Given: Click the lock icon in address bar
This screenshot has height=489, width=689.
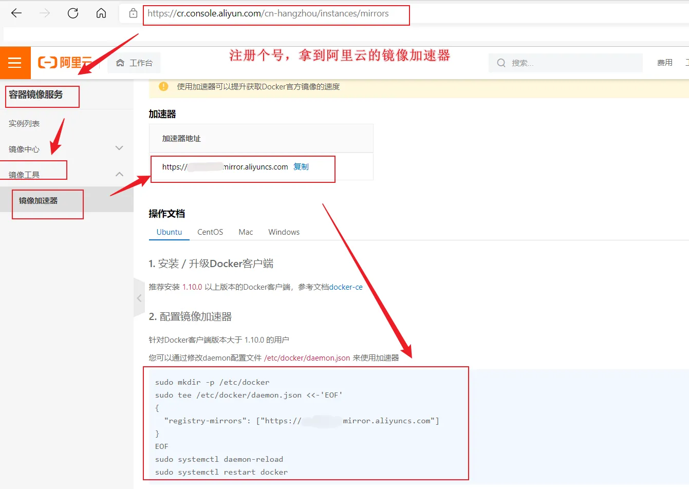Looking at the screenshot, I should tap(133, 14).
